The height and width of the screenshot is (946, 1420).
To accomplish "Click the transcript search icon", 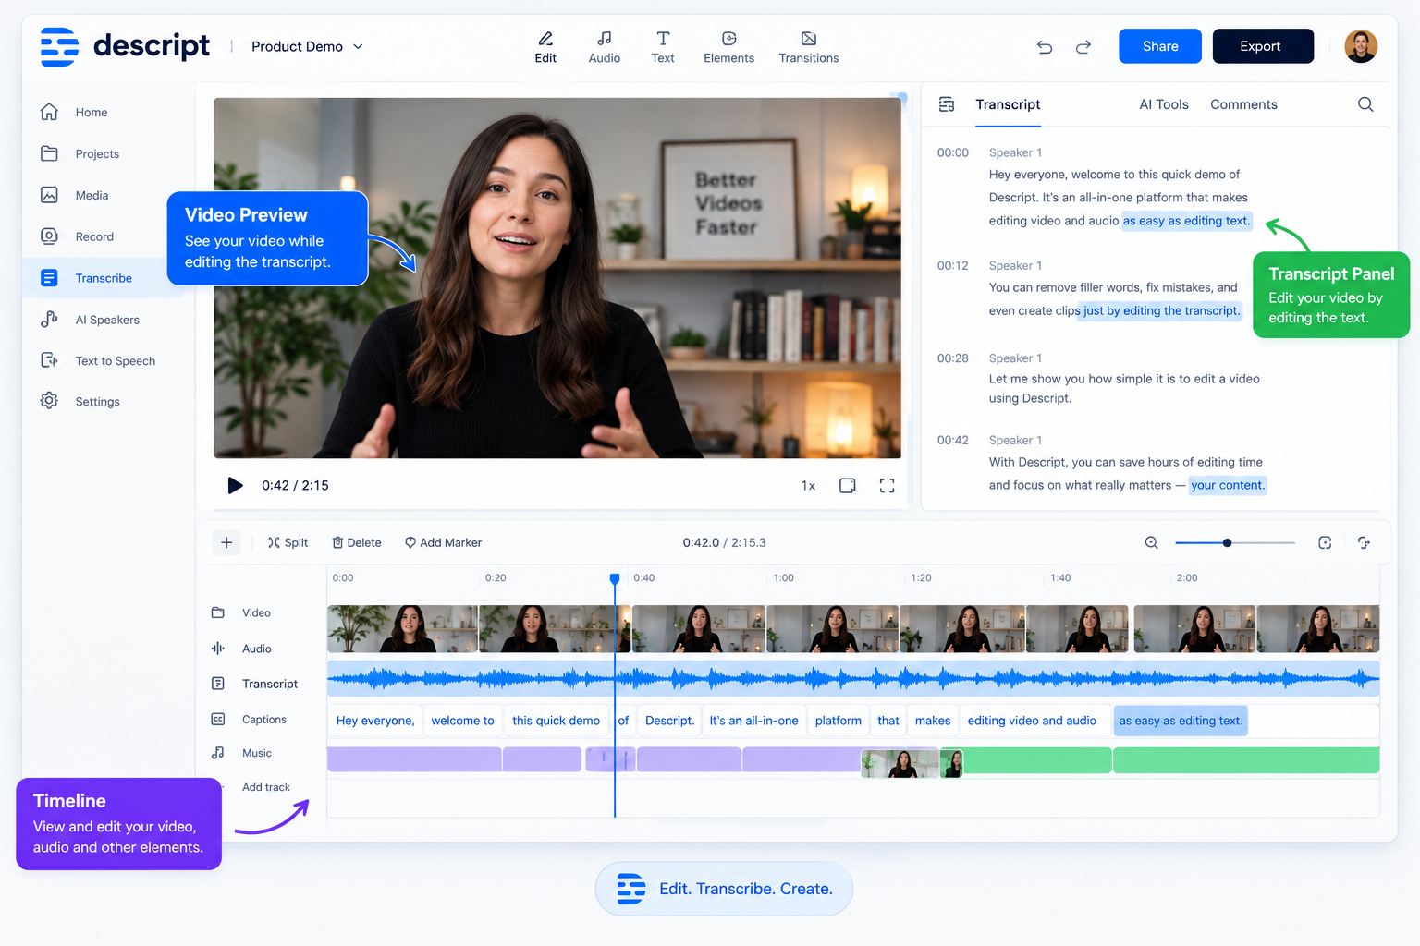I will [1365, 104].
